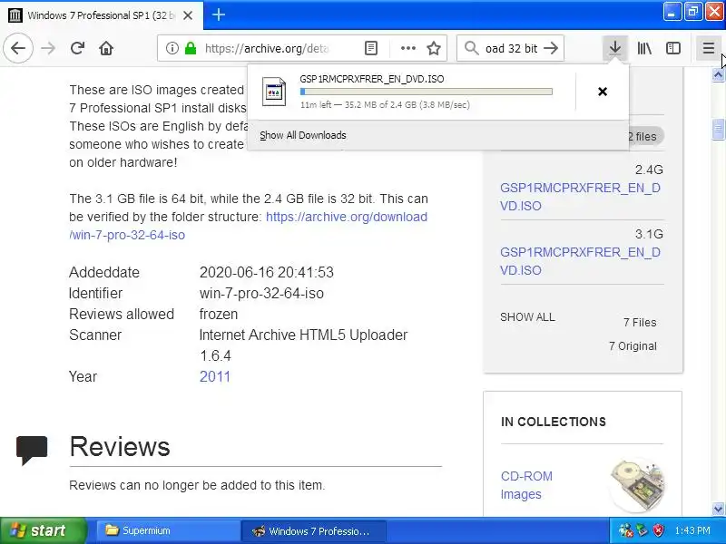Open the Library toolbar button
The image size is (726, 544).
point(644,48)
